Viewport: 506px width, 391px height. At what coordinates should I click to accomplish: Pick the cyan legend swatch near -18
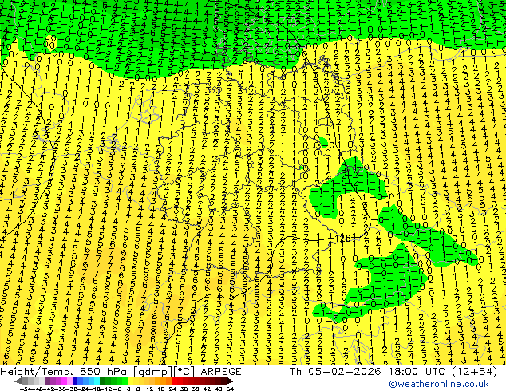pyautogui.click(x=97, y=381)
